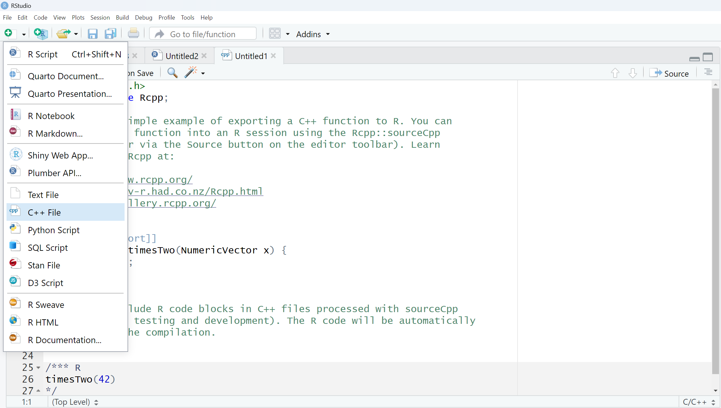Click the Find/Replace magnifier icon
Viewport: 721px width, 408px height.
(172, 73)
